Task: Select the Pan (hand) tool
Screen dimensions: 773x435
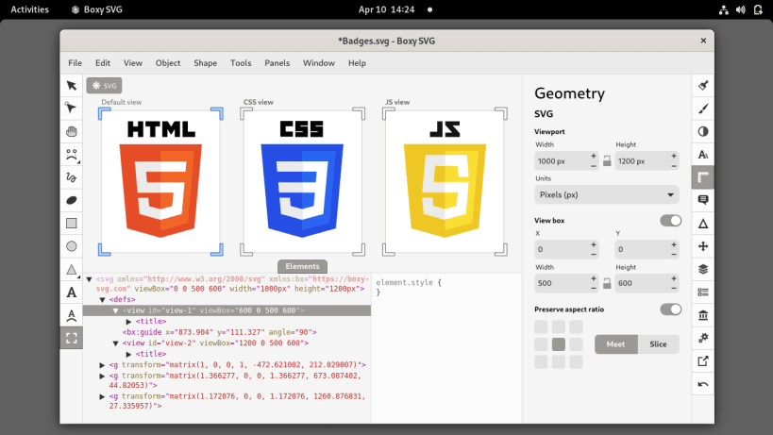Action: pyautogui.click(x=71, y=131)
